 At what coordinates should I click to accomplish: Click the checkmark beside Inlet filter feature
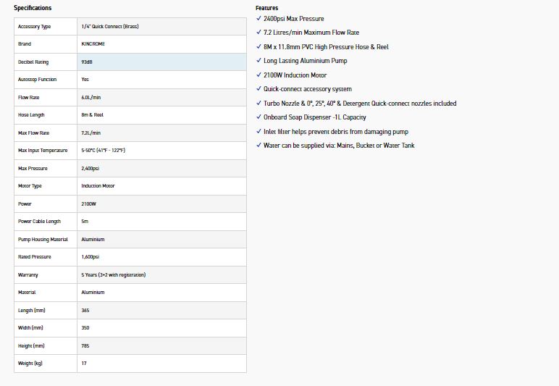[x=259, y=131]
